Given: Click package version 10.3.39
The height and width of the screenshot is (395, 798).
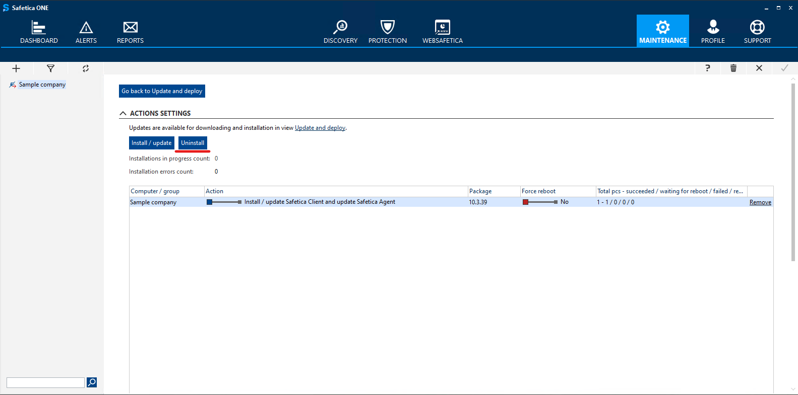Looking at the screenshot, I should pos(478,202).
